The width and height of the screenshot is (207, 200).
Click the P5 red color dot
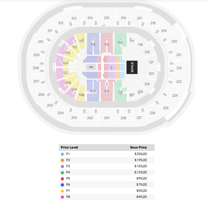click(62, 179)
